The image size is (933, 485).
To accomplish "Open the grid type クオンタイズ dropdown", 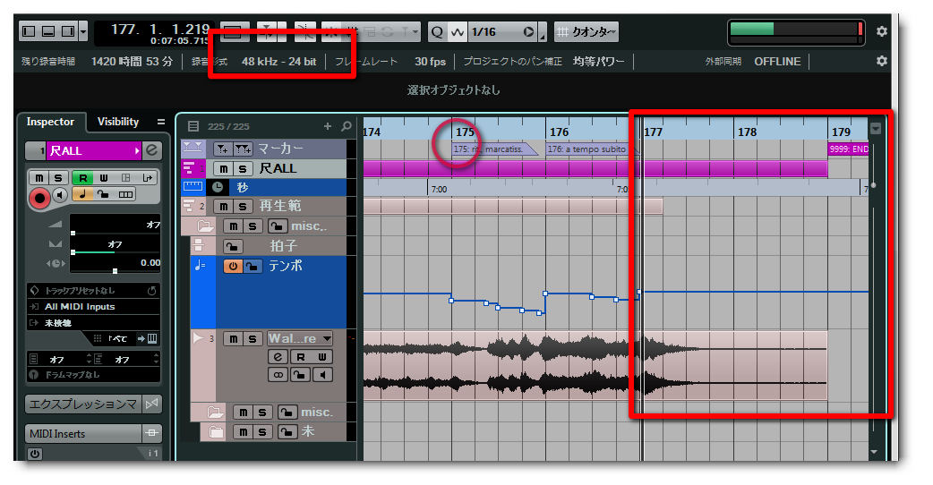I will coord(586,32).
